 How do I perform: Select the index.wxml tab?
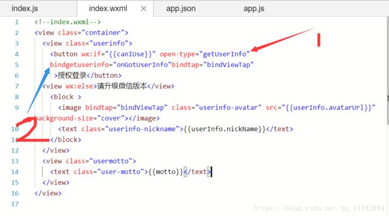108,8
